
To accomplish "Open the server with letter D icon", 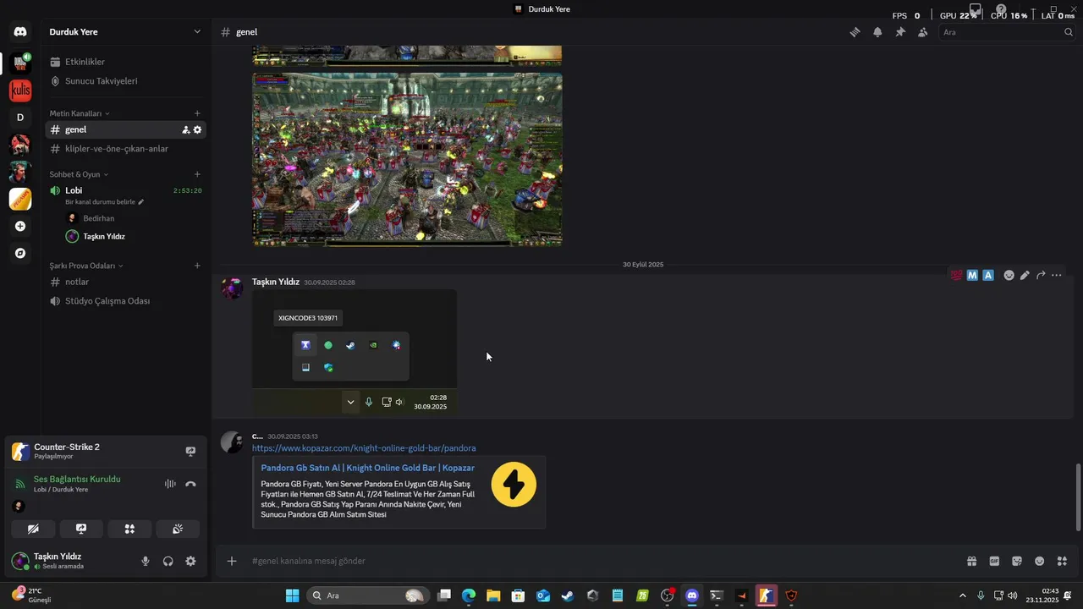I will pyautogui.click(x=20, y=118).
